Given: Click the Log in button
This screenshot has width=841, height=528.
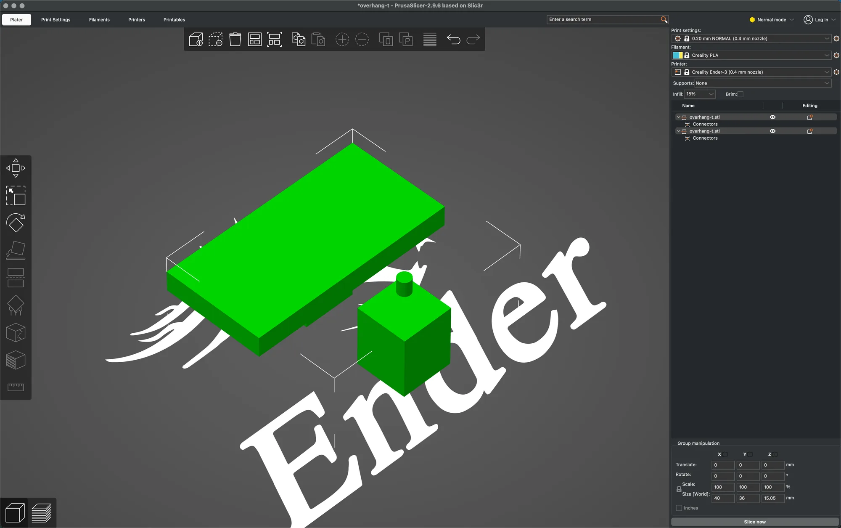Looking at the screenshot, I should pyautogui.click(x=820, y=20).
